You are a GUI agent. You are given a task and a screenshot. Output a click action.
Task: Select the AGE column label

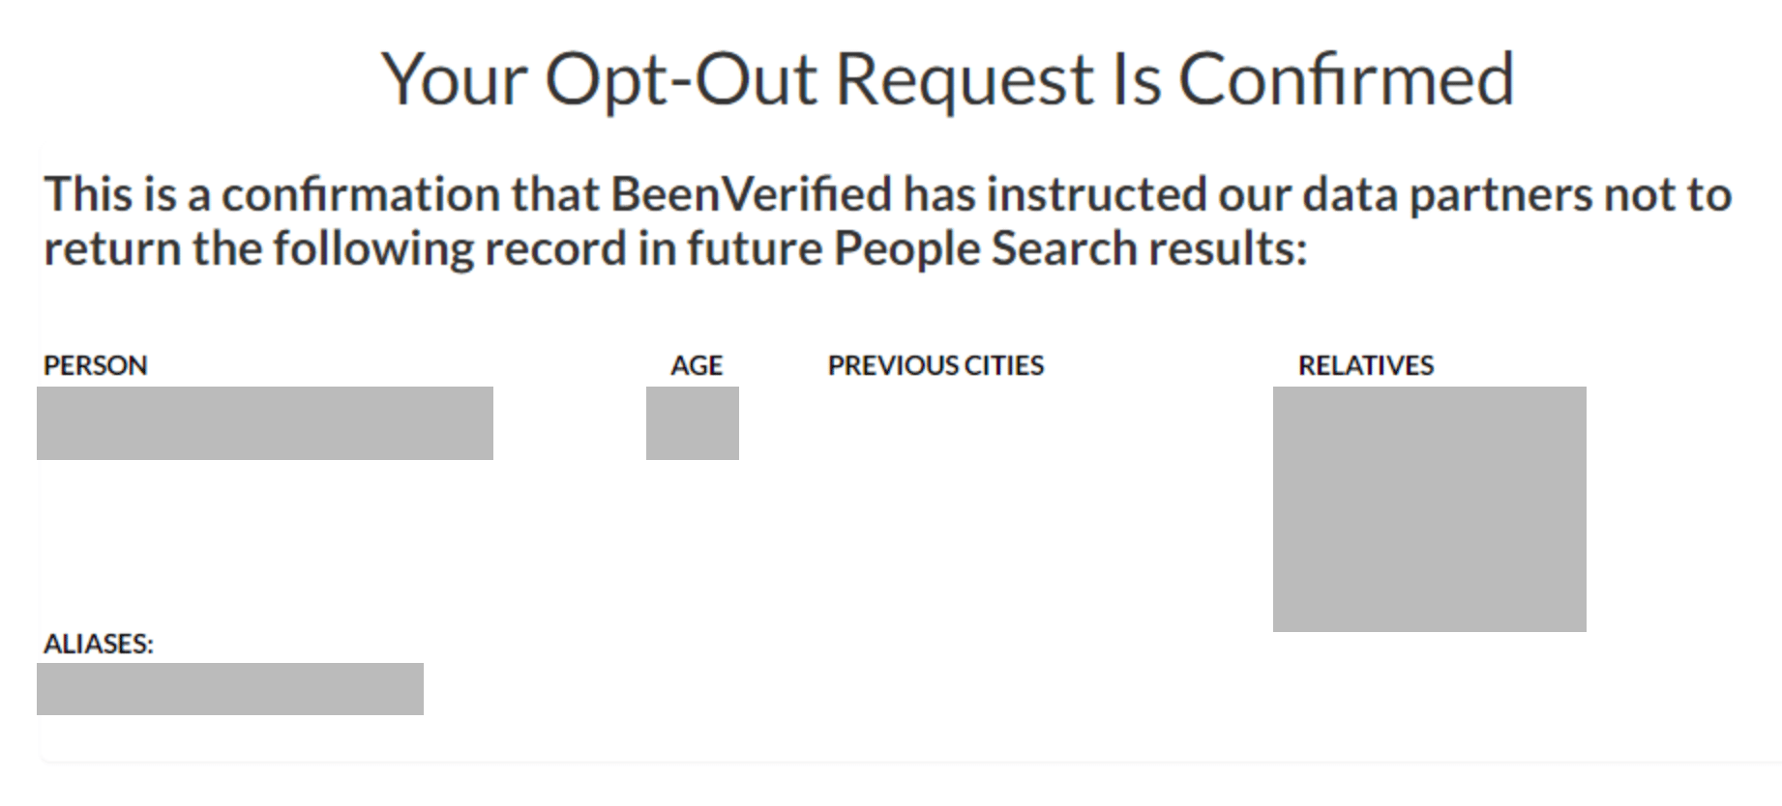(x=697, y=365)
